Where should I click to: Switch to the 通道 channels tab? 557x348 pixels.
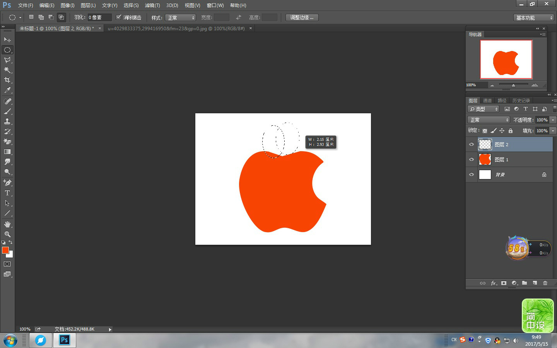pyautogui.click(x=487, y=101)
